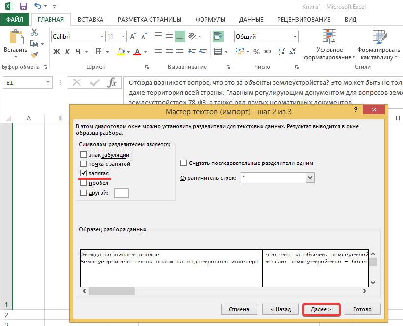Click the 'Далее >' button
403x326 pixels.
pyautogui.click(x=321, y=309)
